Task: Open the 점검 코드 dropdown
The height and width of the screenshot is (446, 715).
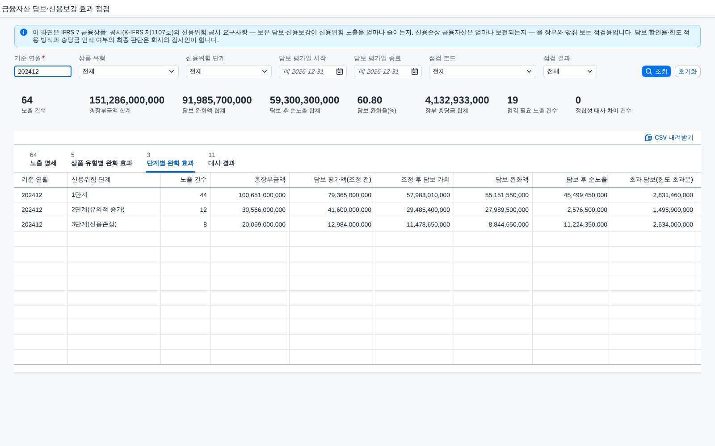Action: (x=529, y=71)
